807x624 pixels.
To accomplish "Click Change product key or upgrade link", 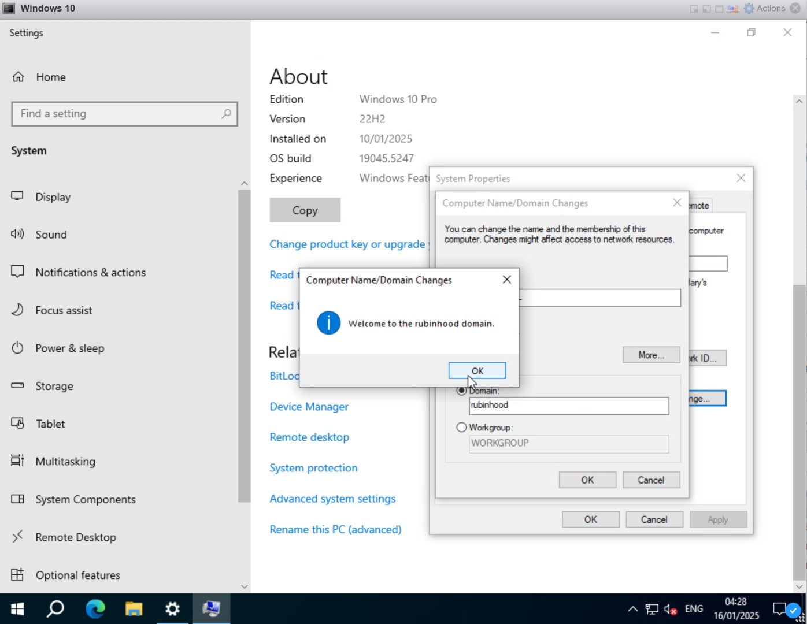I will coord(349,244).
